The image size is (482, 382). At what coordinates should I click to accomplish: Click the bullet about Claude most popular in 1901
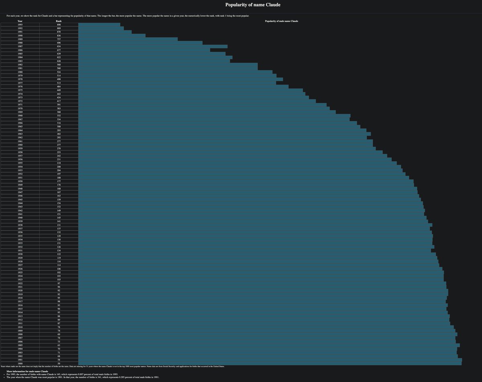click(x=83, y=378)
